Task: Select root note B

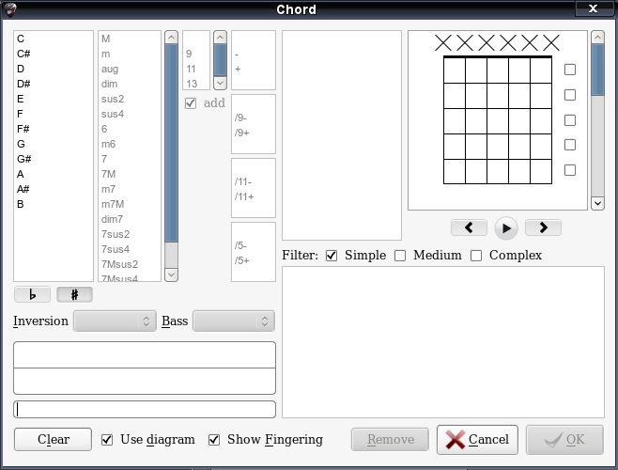Action: pos(54,204)
